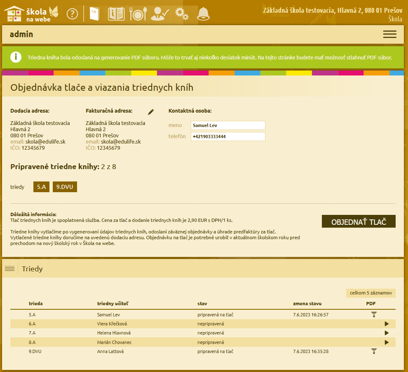
Task: Collapse the Triedy section handle icon
Action: 9,268
